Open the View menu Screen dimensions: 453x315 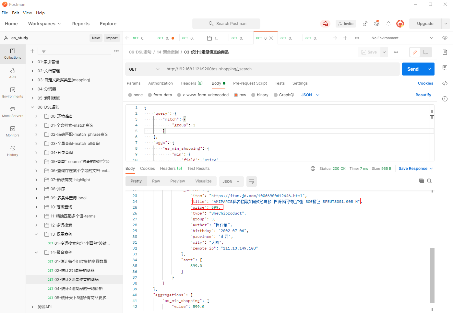(x=27, y=13)
